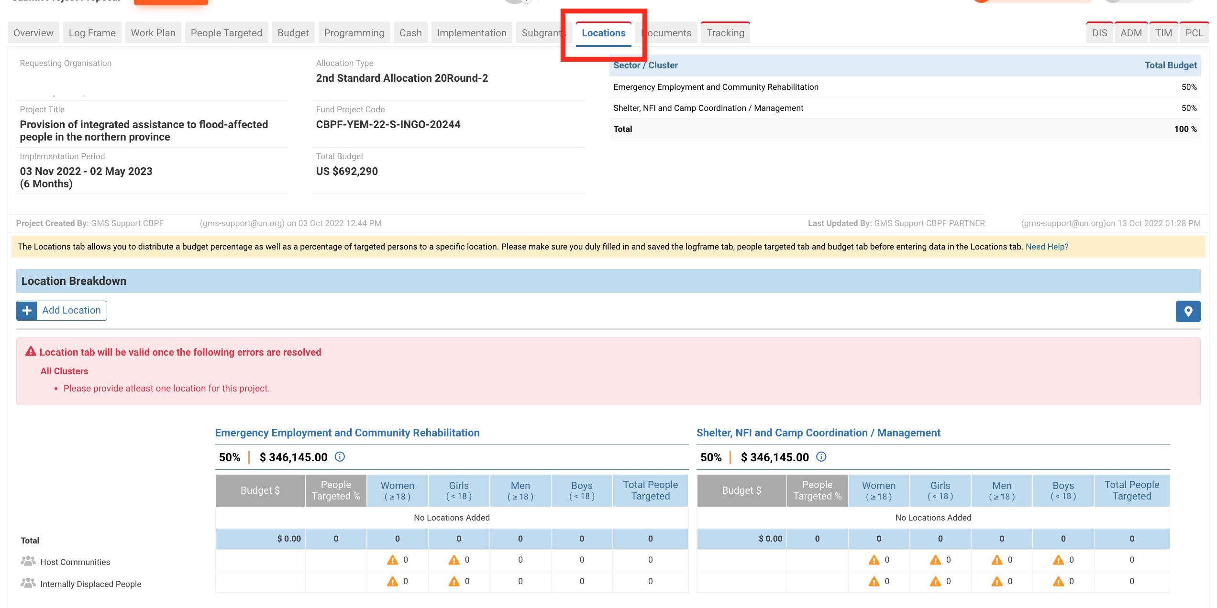The height and width of the screenshot is (608, 1217).
Task: Click the 2nd Standard Allocation 20Round-2 text
Action: (x=402, y=78)
